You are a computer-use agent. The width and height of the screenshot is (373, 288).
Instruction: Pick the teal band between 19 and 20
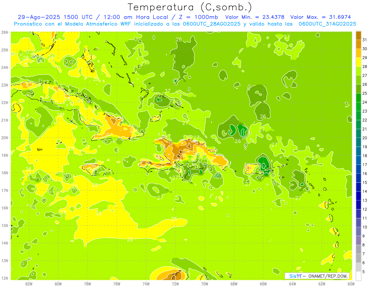tap(358, 142)
